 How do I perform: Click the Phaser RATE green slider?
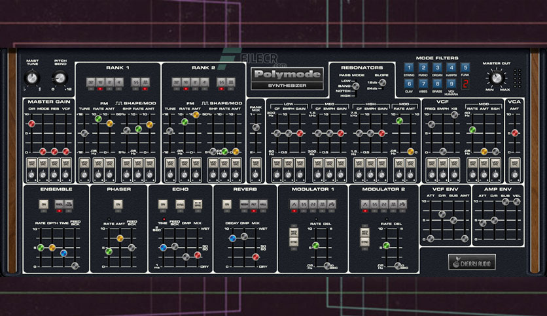coord(109,251)
